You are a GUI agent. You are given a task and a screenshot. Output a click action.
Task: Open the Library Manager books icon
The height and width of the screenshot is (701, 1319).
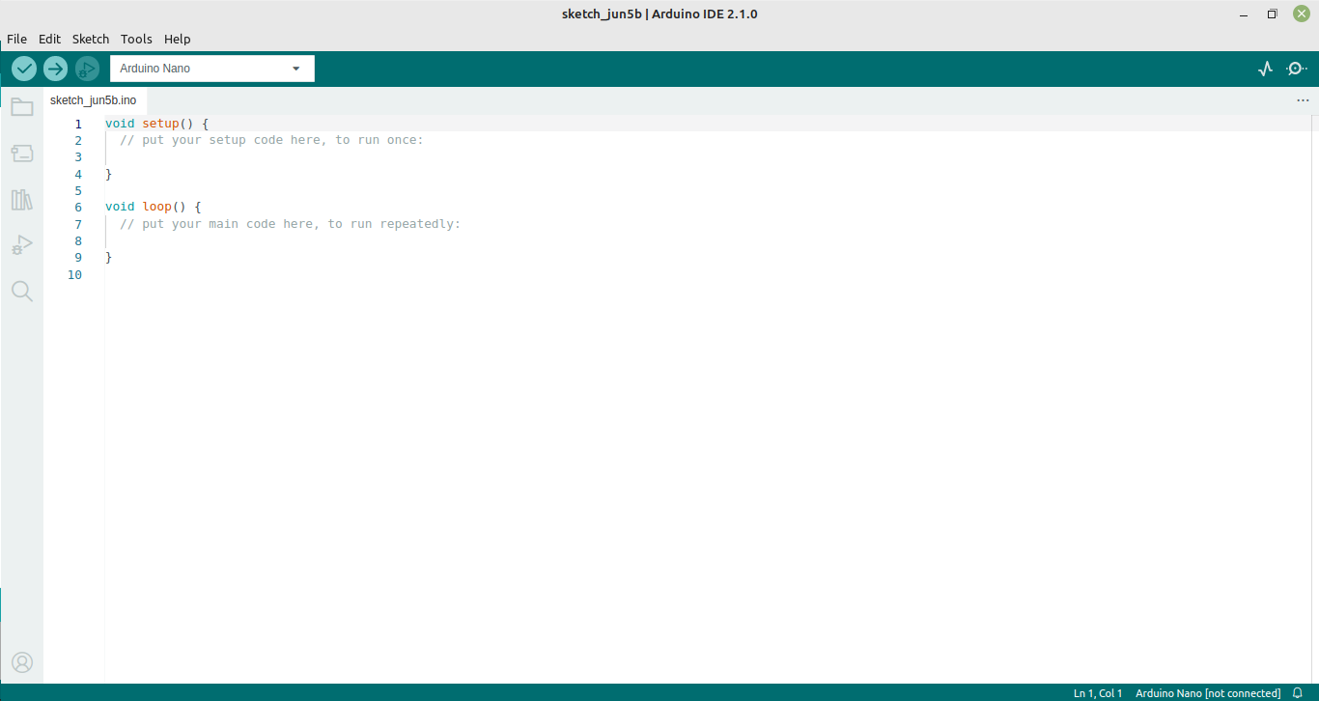point(21,200)
